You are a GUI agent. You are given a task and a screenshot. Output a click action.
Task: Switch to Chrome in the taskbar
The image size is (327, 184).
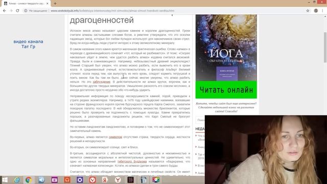(29, 180)
